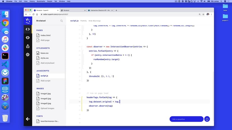Click Add page link

[45, 40]
